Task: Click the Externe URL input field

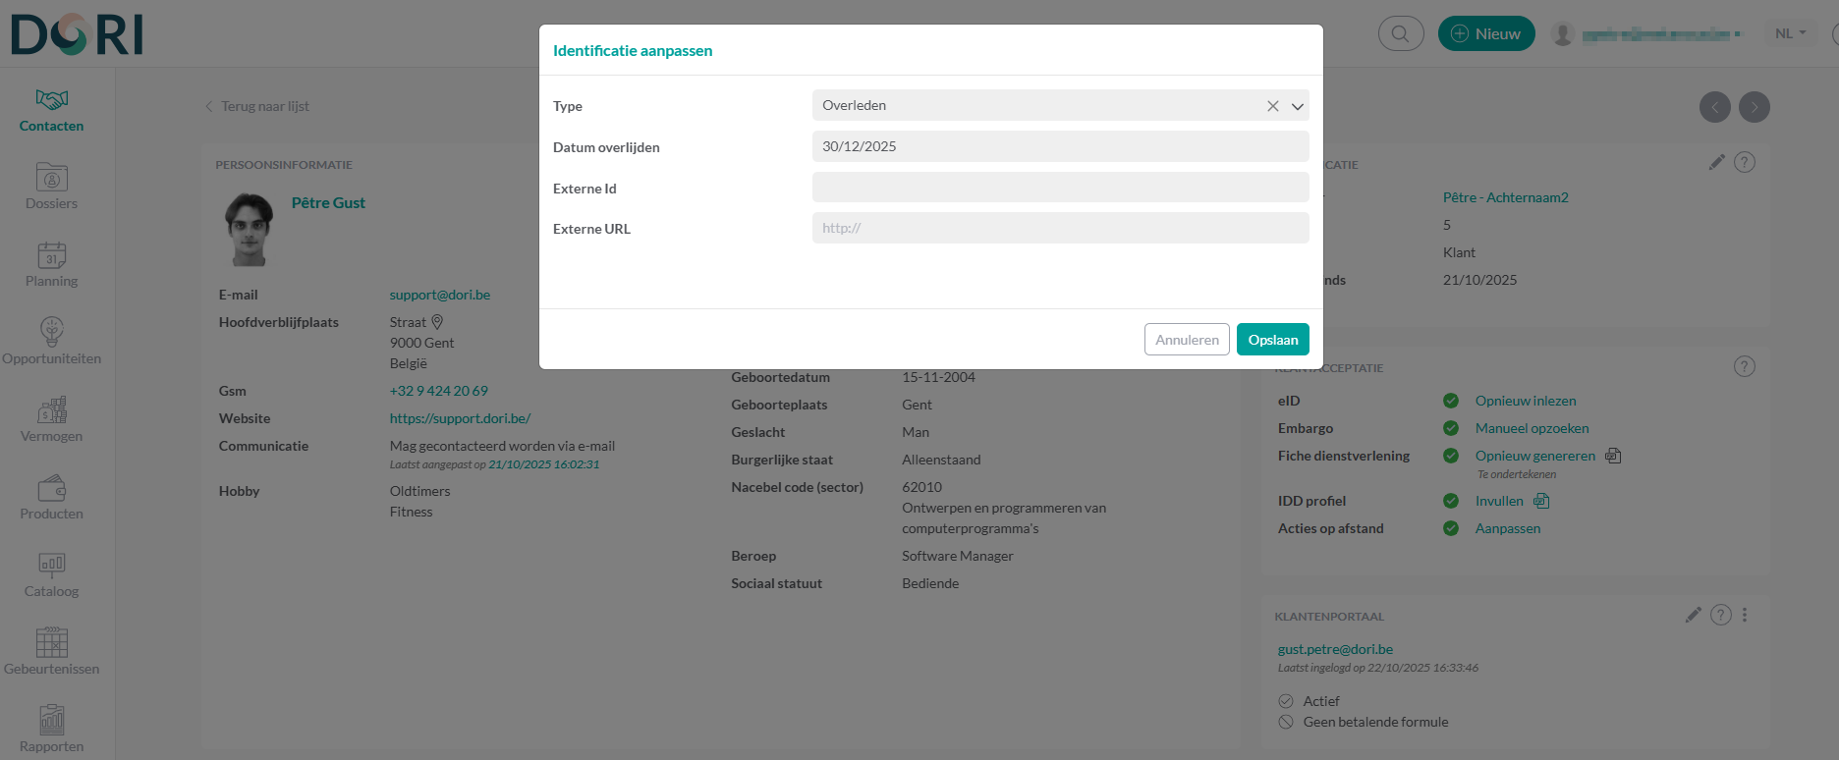Action: click(x=1059, y=228)
